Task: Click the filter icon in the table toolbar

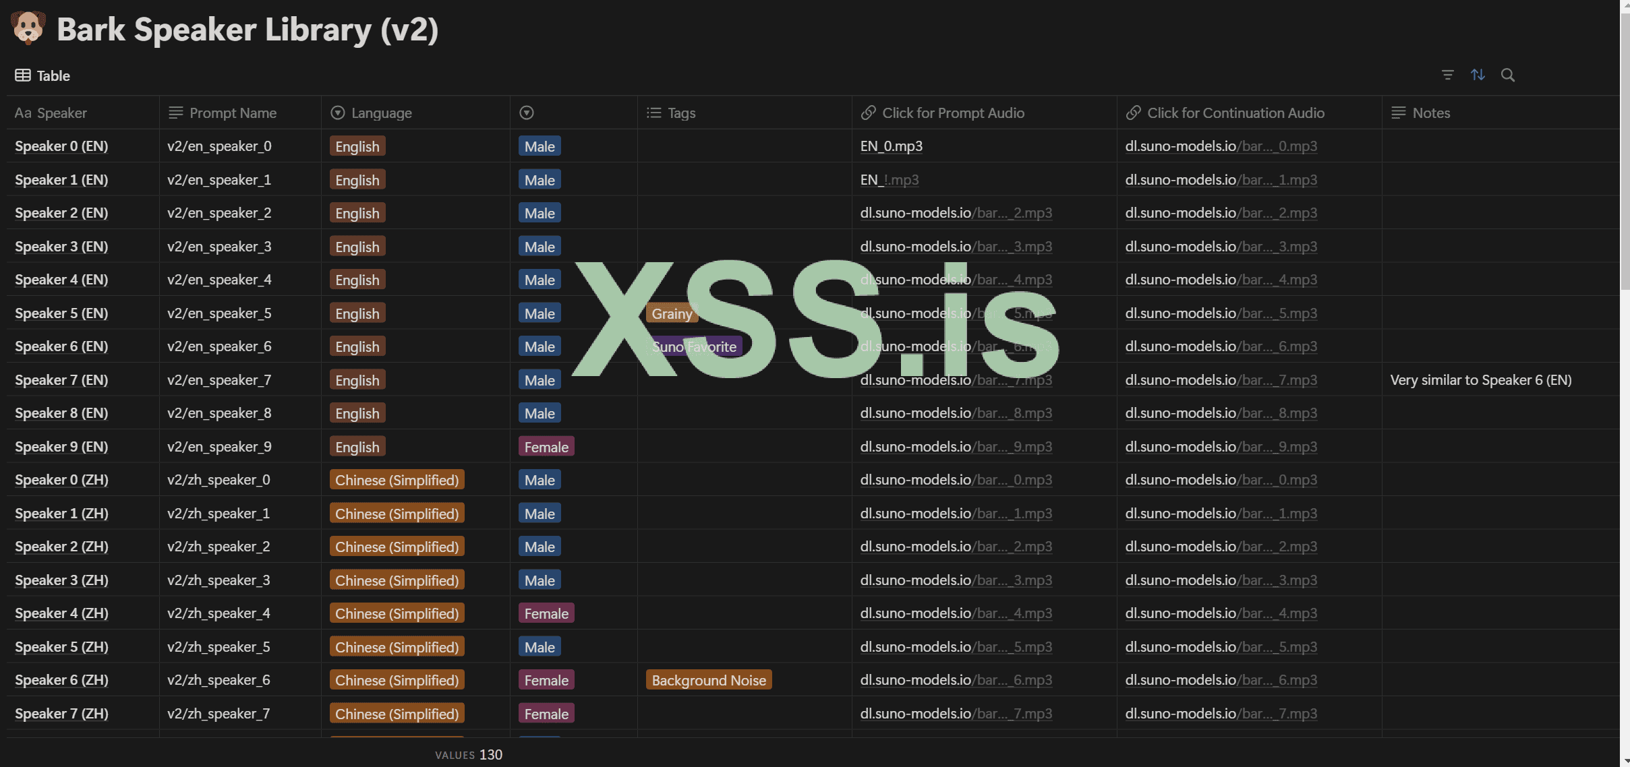Action: (1447, 75)
